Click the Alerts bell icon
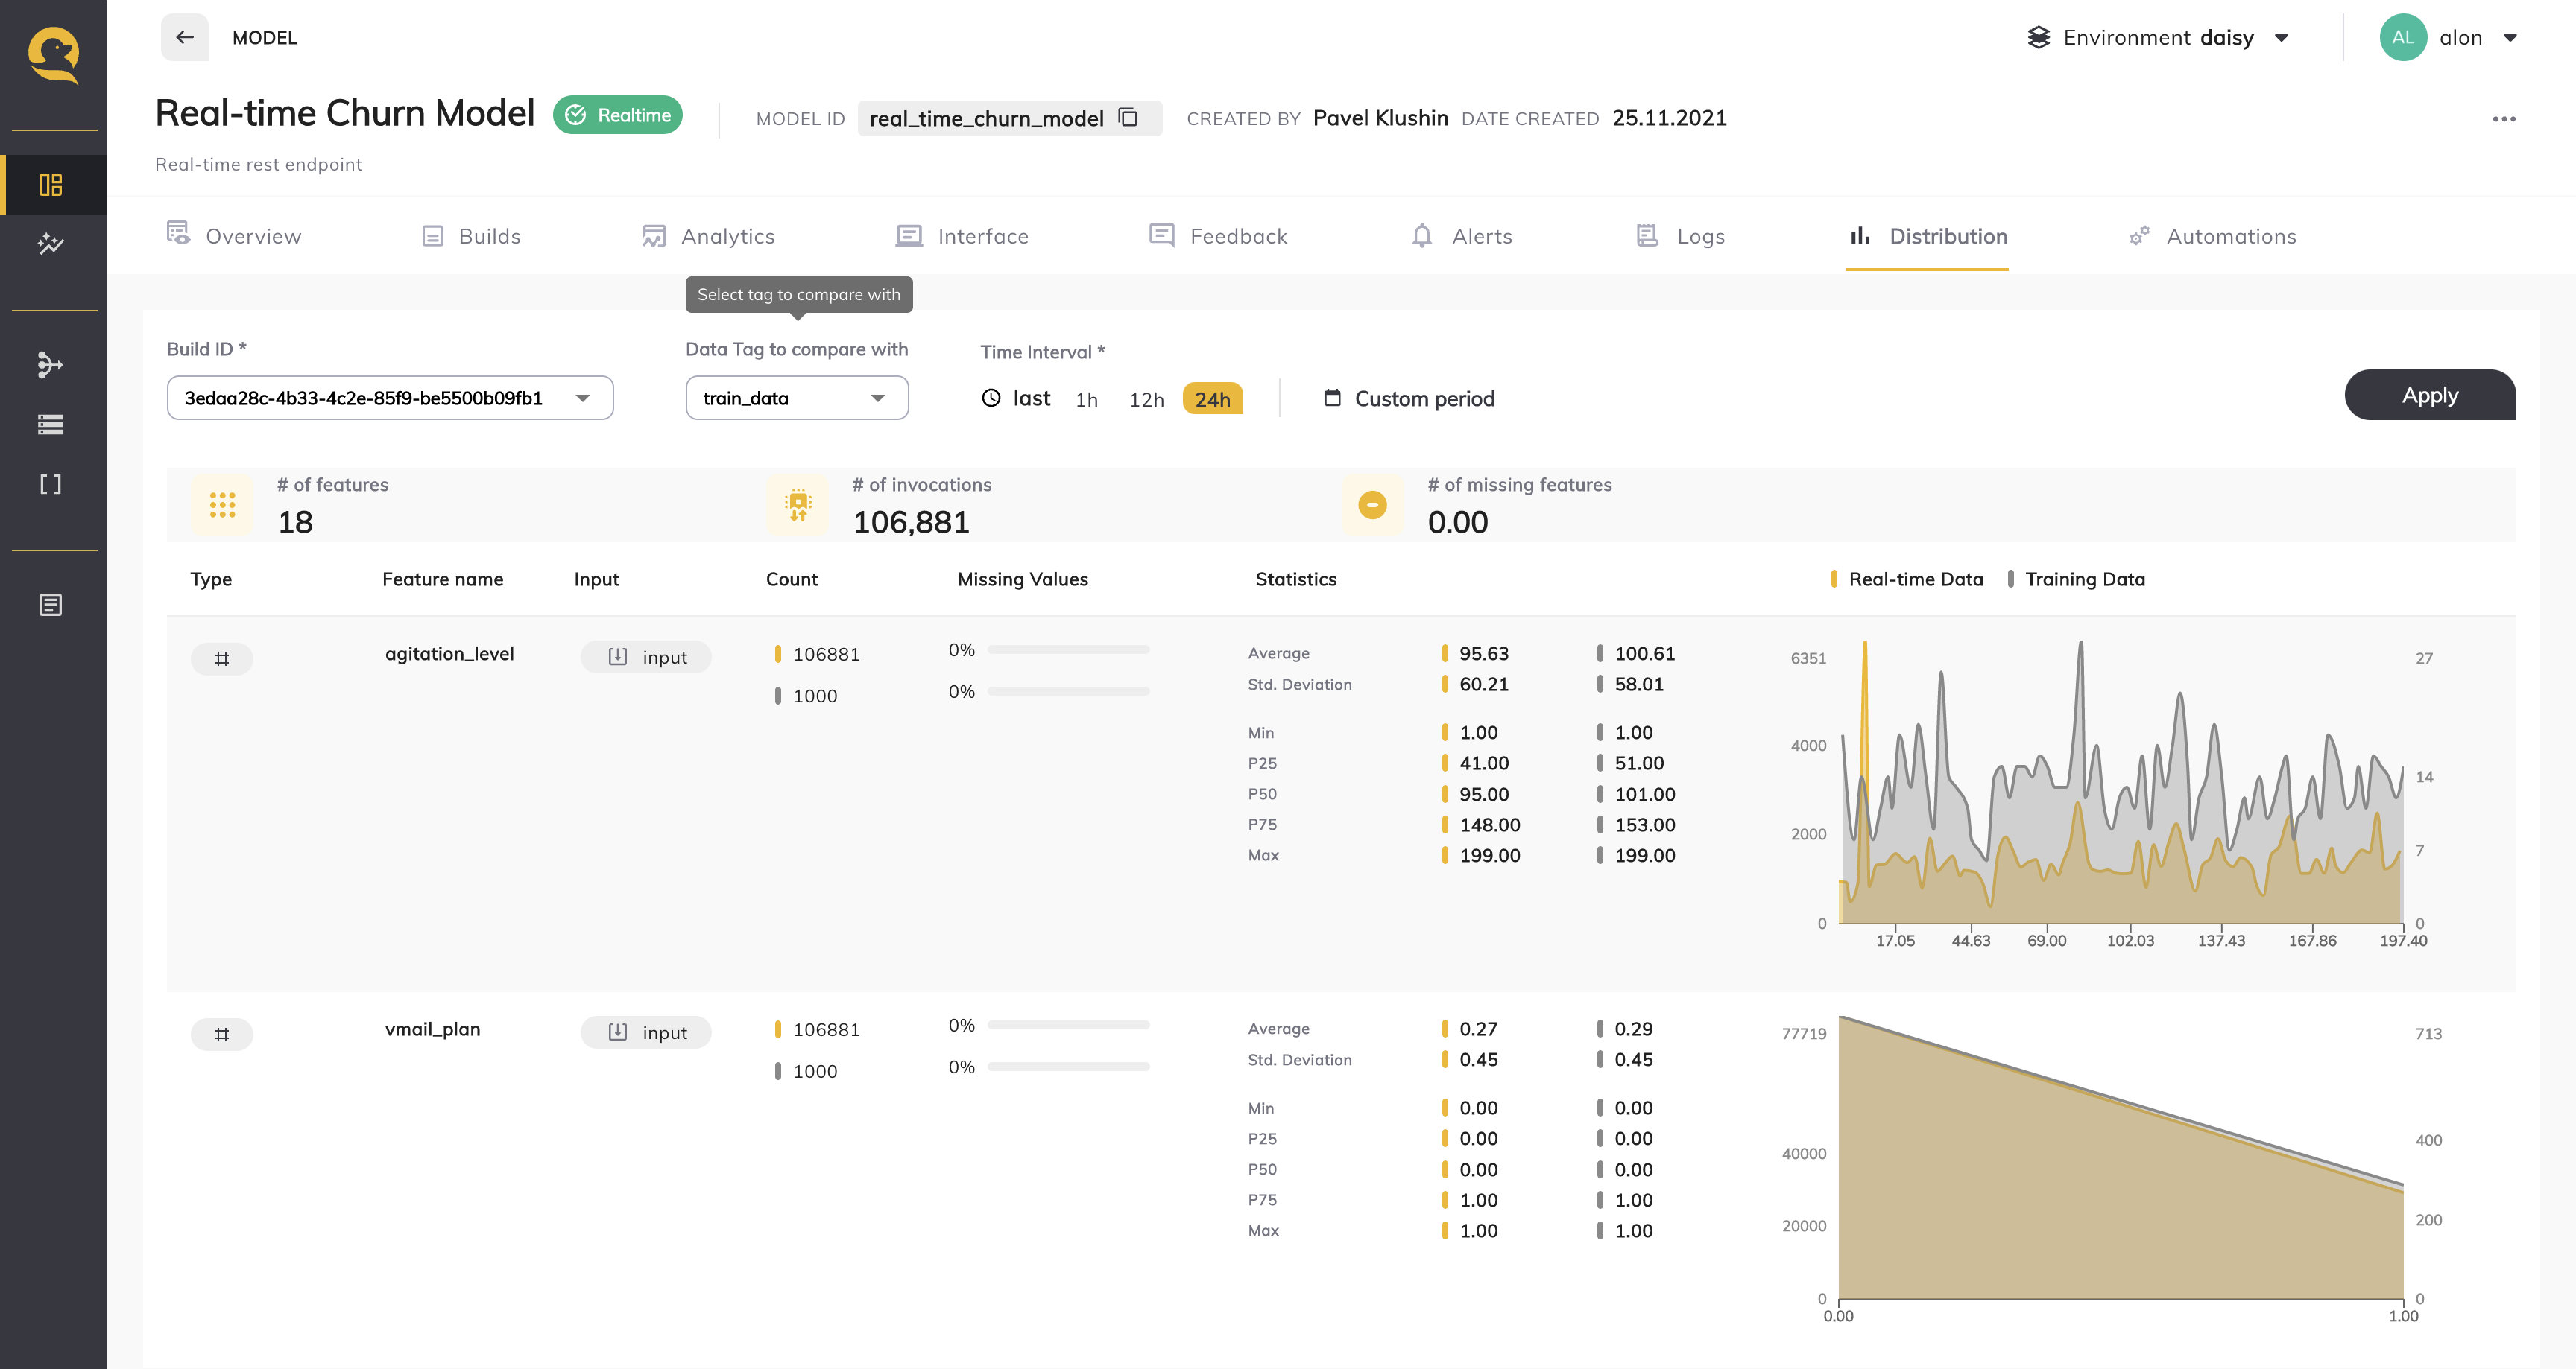This screenshot has height=1369, width=2576. [1422, 236]
